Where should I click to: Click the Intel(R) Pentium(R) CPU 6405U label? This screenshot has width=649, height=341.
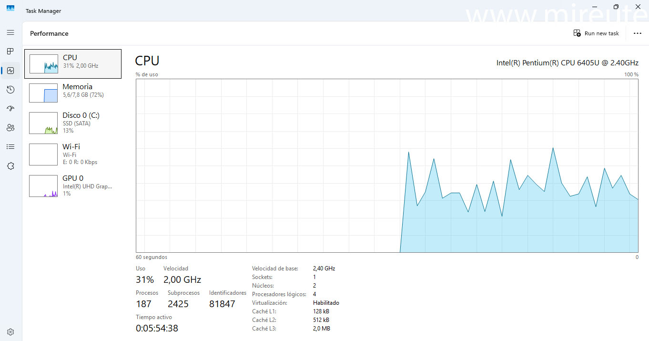[567, 62]
